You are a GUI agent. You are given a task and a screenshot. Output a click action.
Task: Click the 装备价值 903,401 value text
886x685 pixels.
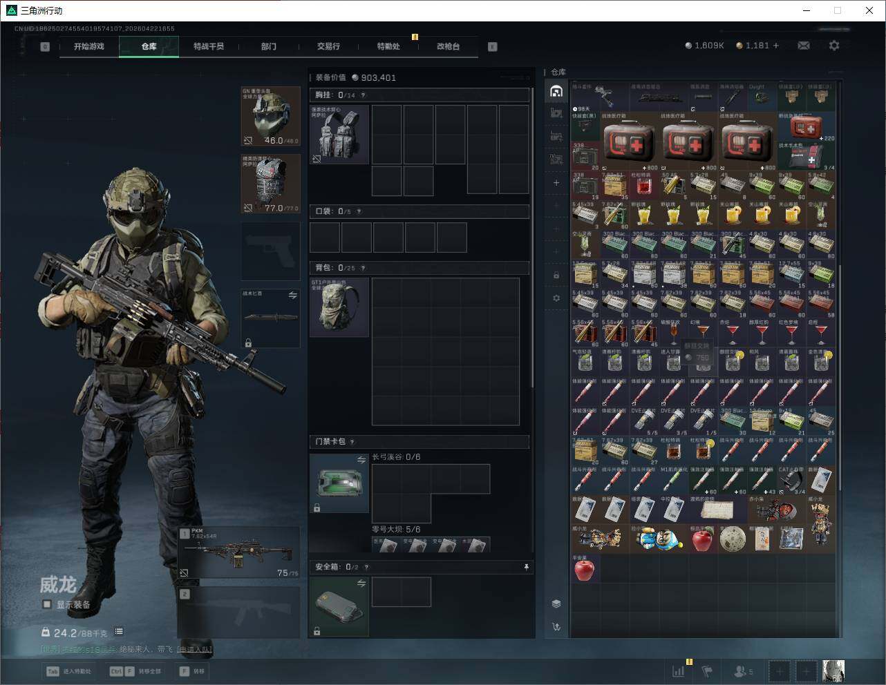point(356,77)
